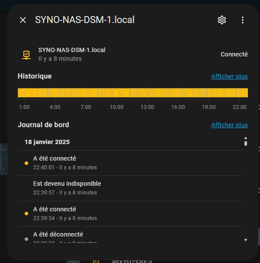Click the 1:00 label on history timeline

24,107
